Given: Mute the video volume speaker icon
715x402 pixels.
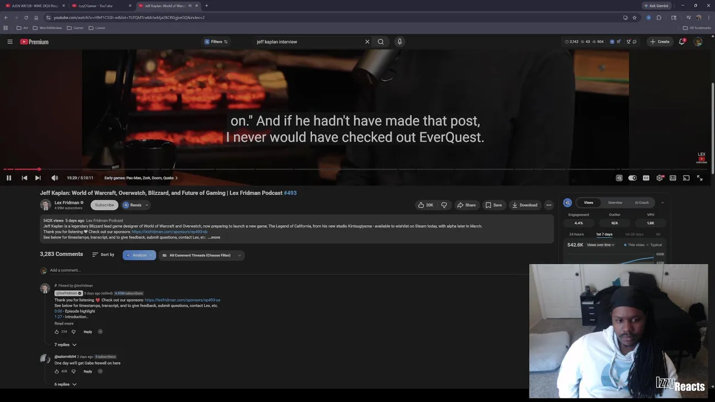Looking at the screenshot, I should pyautogui.click(x=55, y=178).
